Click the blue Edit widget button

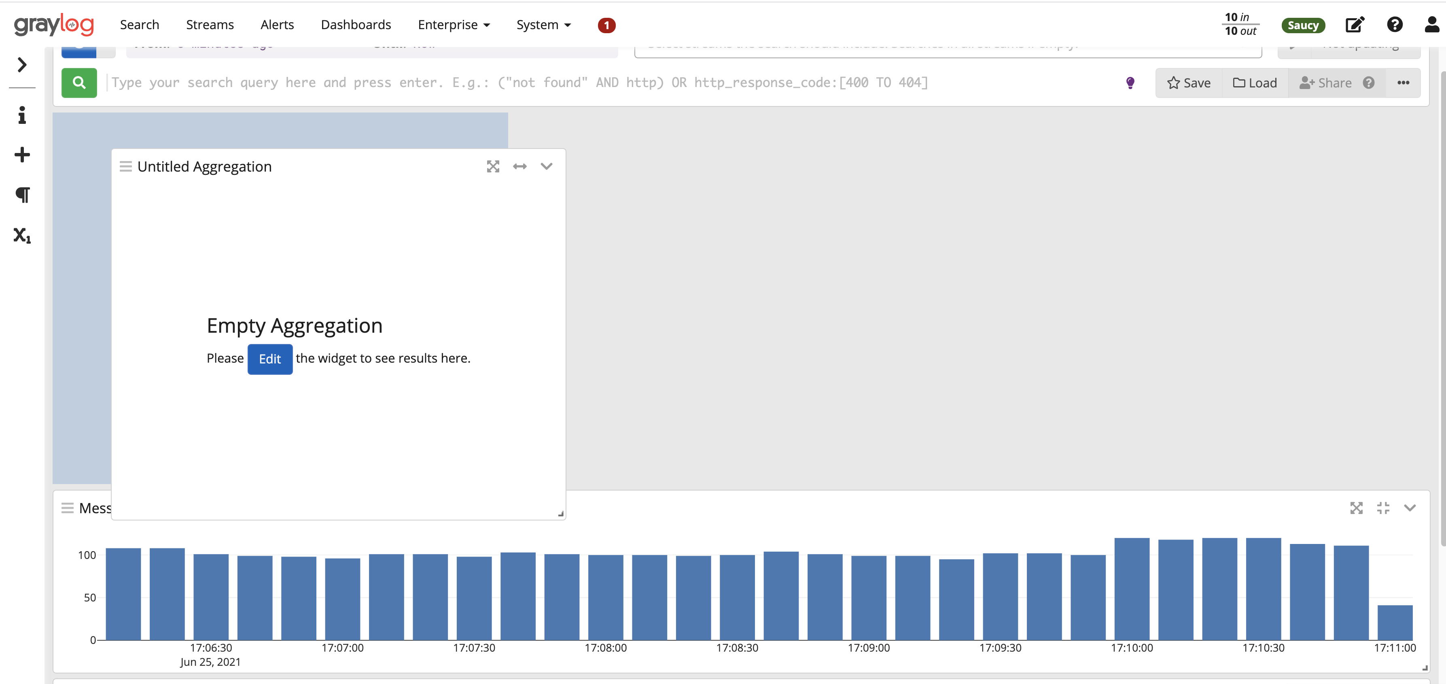[x=269, y=359]
